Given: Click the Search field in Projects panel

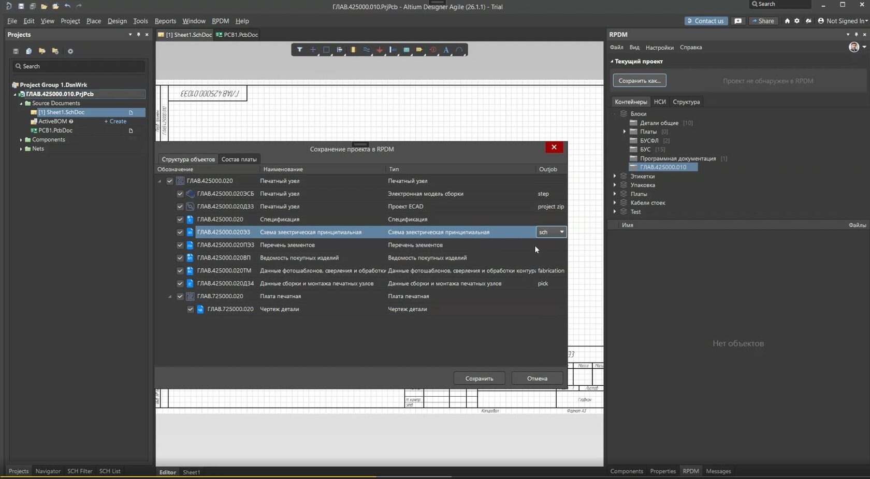Looking at the screenshot, I should tap(79, 66).
